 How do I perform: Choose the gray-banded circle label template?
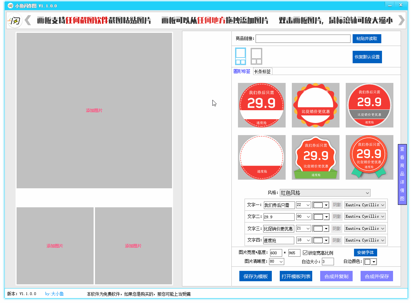[369, 105]
